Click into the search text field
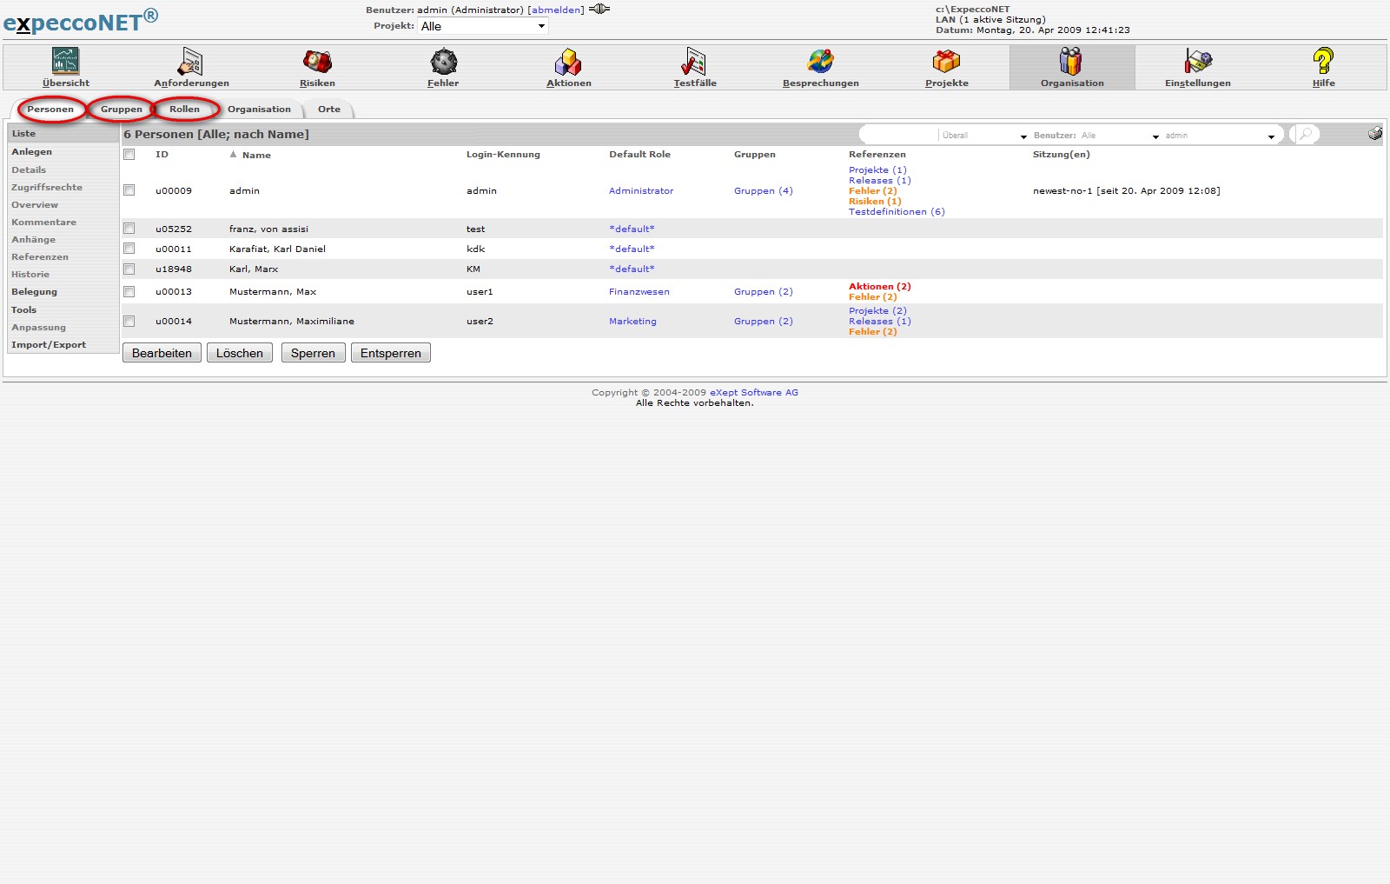This screenshot has width=1390, height=884. click(x=899, y=135)
